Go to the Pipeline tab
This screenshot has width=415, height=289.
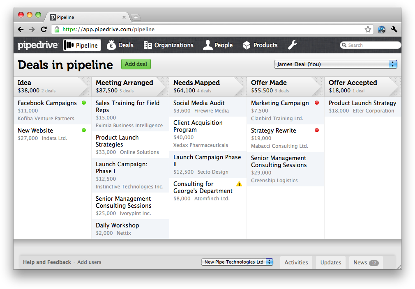coord(82,45)
